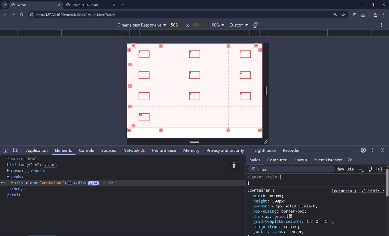The width and height of the screenshot is (389, 236).
Task: Open the Lighthouse tab
Action: pos(265,150)
